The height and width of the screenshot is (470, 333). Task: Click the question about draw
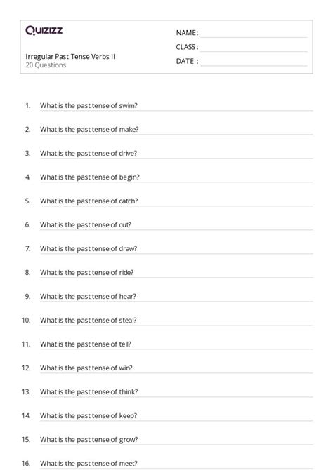[89, 249]
